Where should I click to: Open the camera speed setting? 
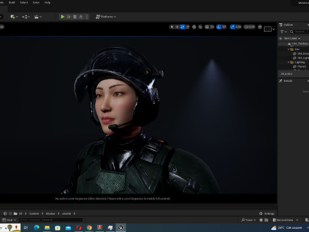coord(250,27)
